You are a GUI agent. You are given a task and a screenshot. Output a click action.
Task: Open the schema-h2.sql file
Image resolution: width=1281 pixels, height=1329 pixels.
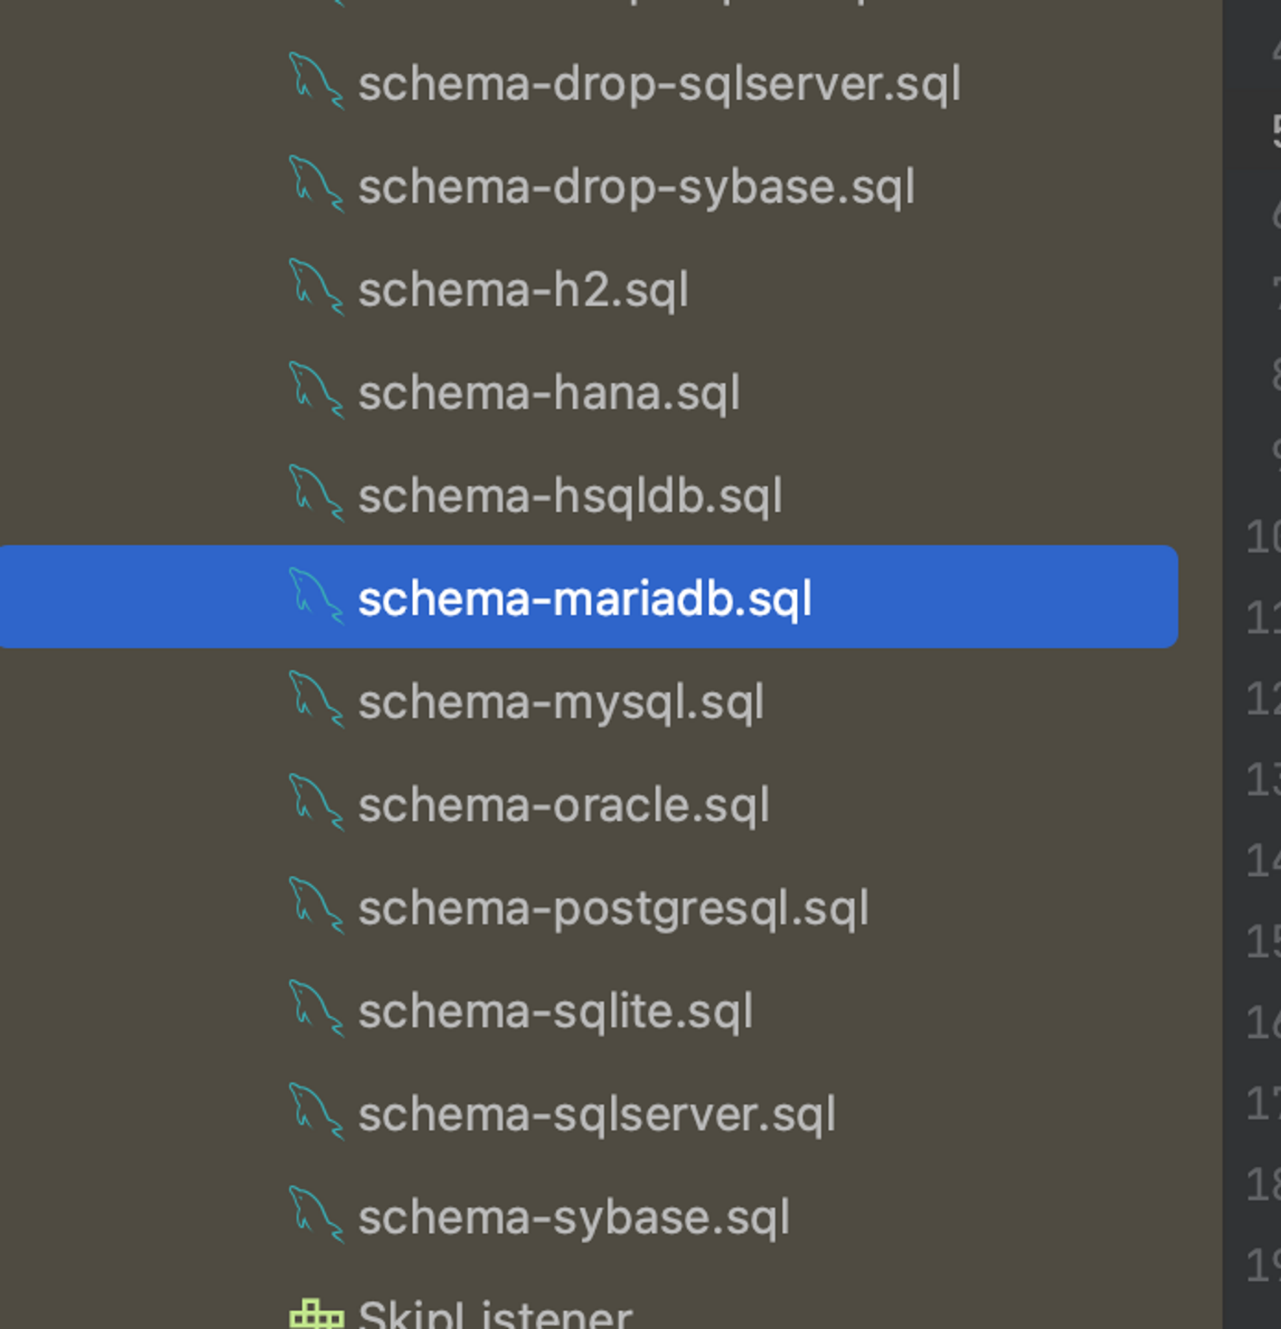pyautogui.click(x=524, y=289)
